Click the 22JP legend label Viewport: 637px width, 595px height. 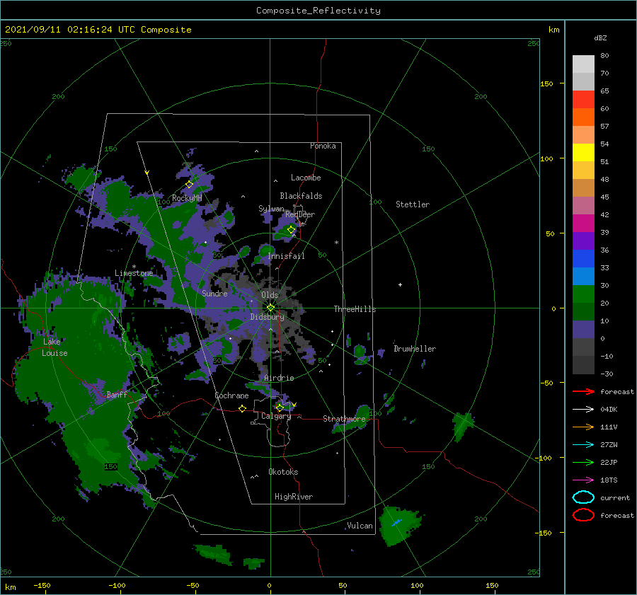(609, 462)
